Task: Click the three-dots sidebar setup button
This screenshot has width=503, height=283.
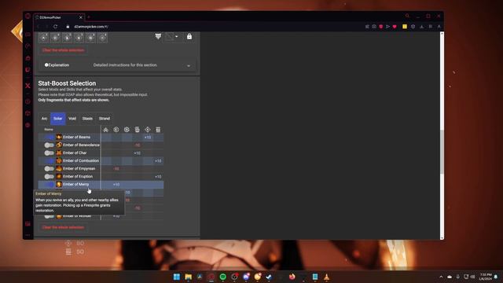Action: coord(28,235)
